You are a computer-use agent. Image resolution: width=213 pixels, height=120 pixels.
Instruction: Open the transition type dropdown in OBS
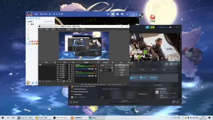[x=106, y=65]
